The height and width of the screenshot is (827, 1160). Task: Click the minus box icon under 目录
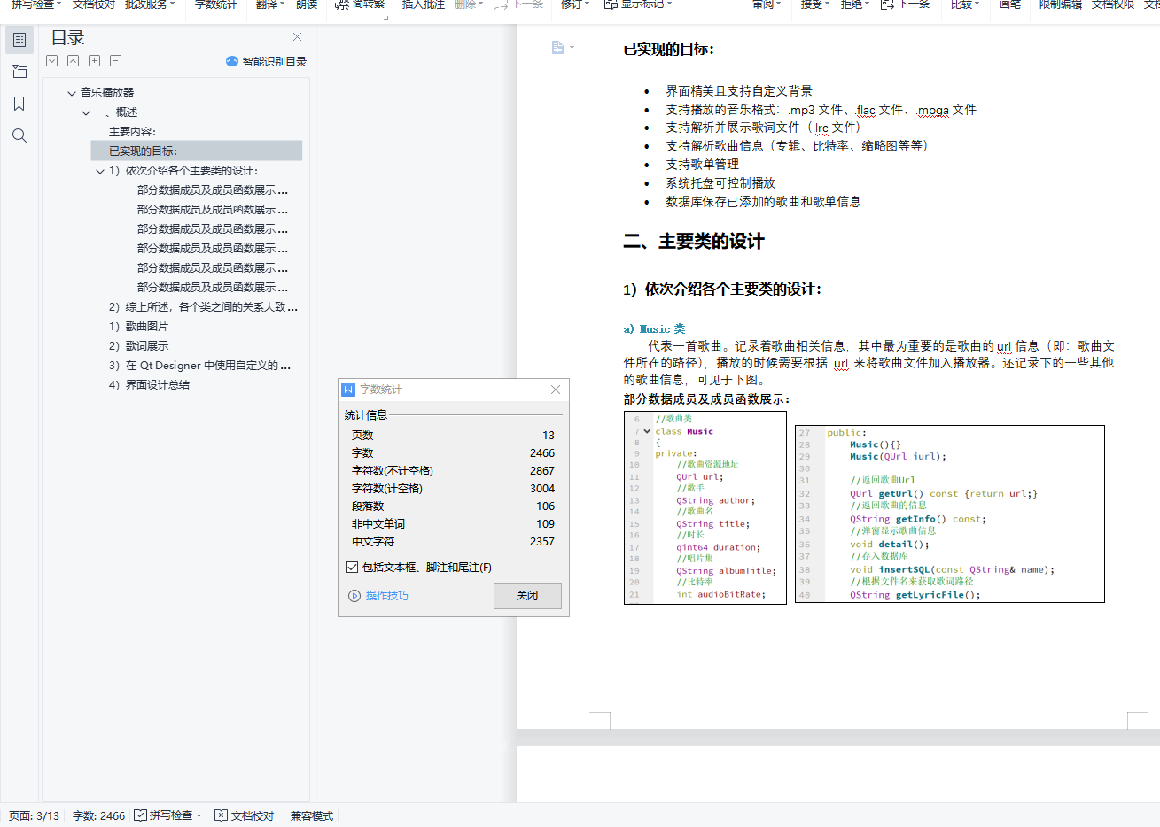pyautogui.click(x=116, y=61)
